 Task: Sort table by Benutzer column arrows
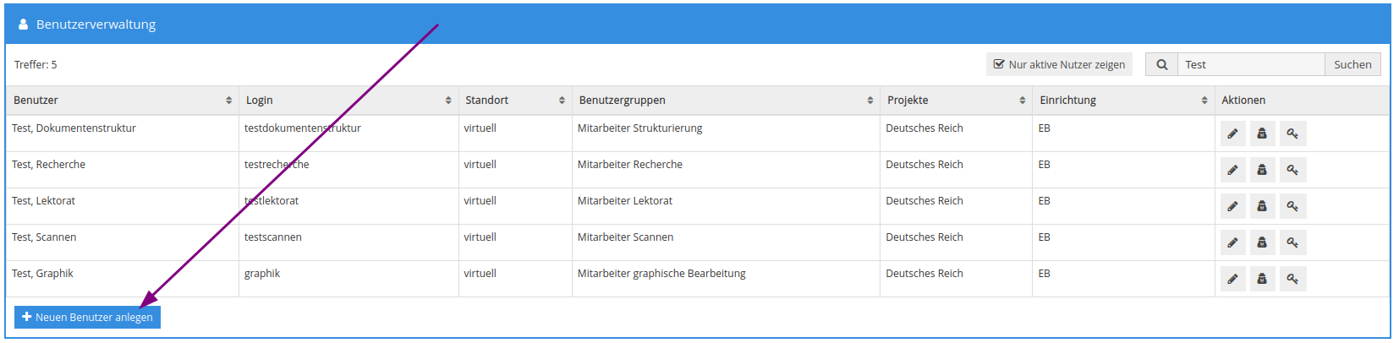(228, 101)
